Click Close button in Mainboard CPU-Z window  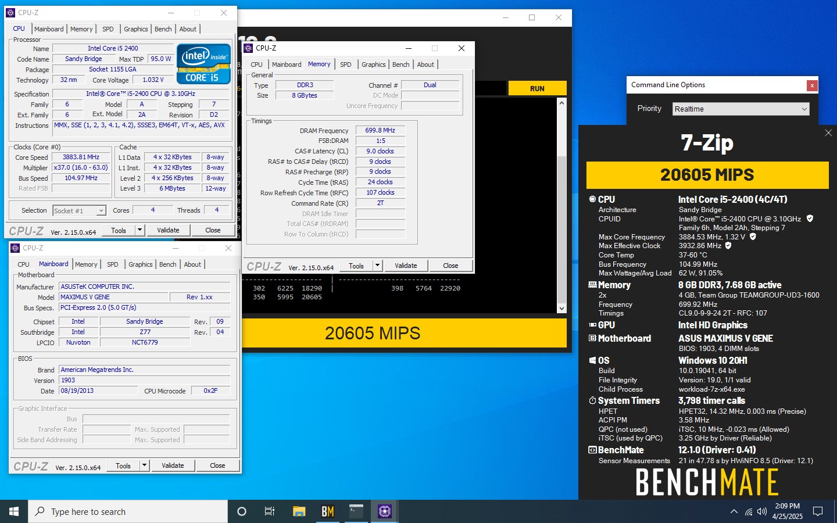pos(217,465)
